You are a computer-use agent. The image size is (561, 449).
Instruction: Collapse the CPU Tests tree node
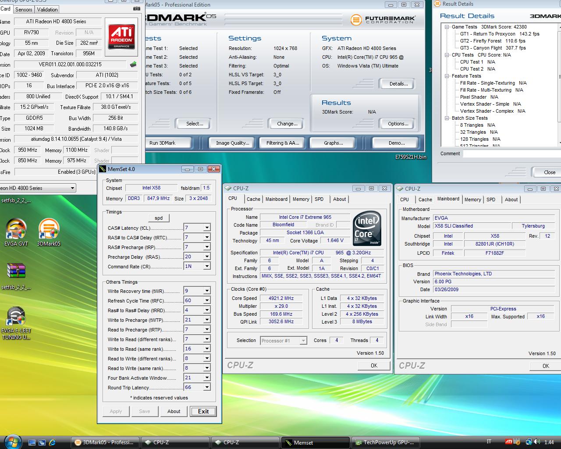447,55
